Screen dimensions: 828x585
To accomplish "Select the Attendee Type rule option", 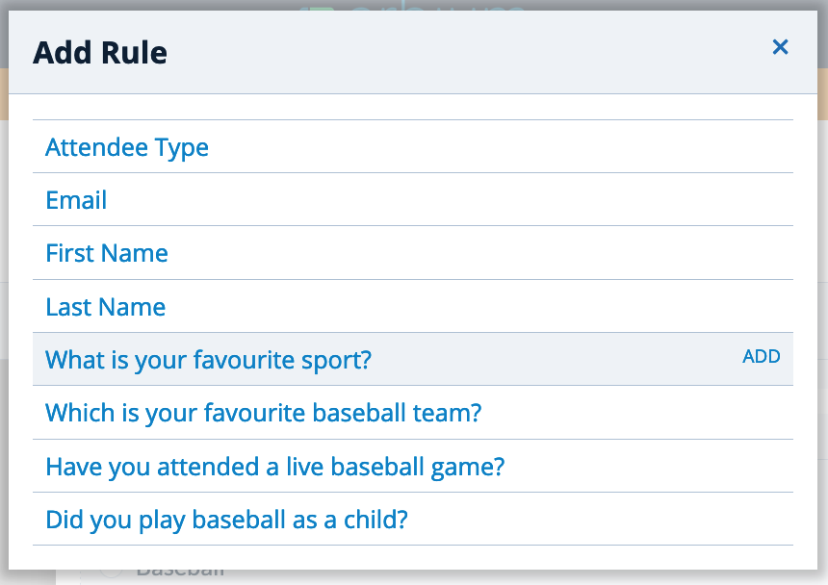I will coord(127,147).
